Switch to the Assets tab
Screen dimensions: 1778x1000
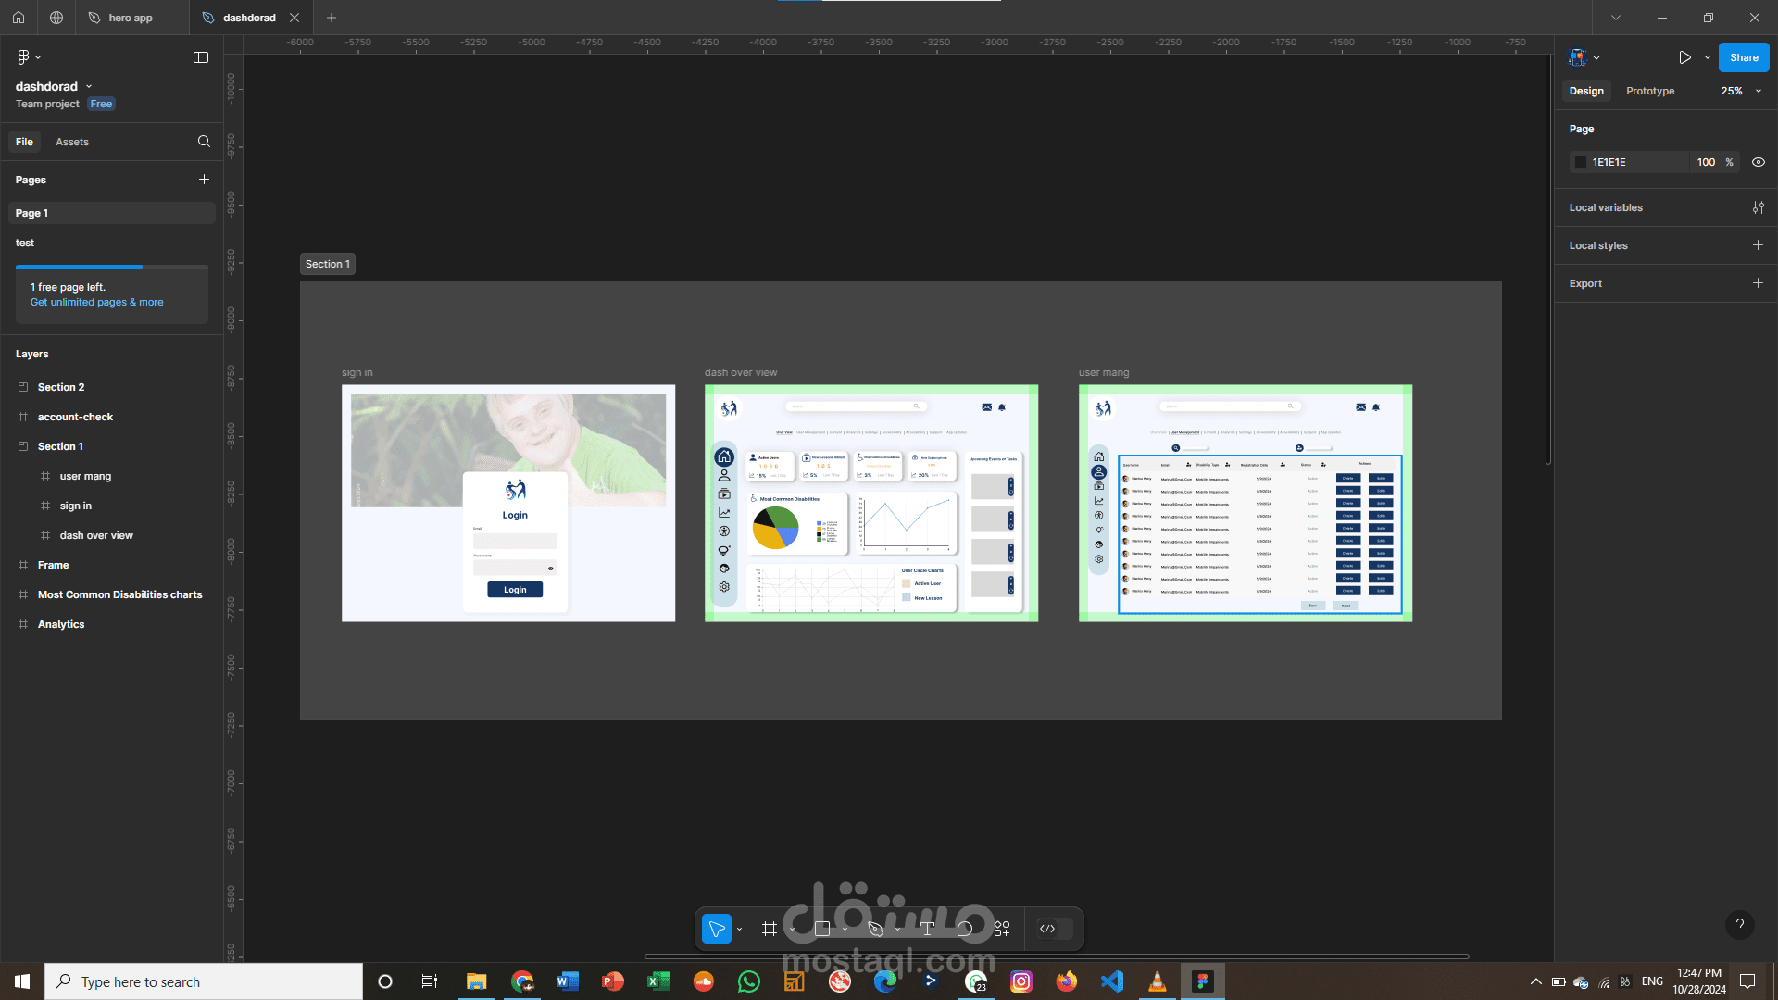pyautogui.click(x=71, y=142)
